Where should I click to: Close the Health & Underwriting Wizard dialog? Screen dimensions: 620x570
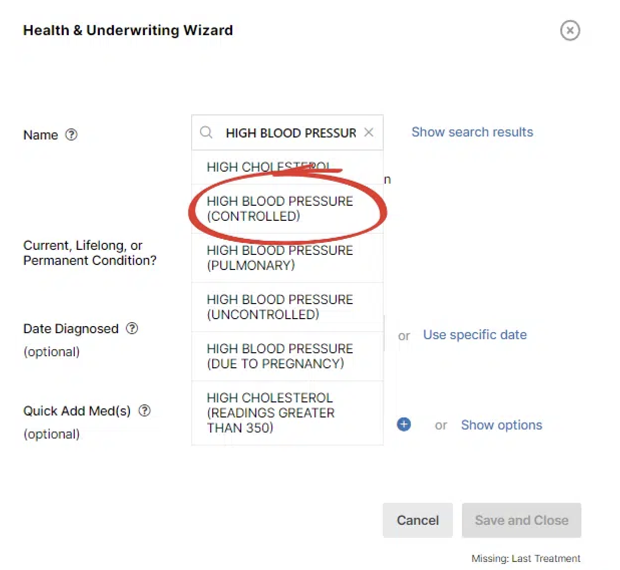click(x=570, y=31)
